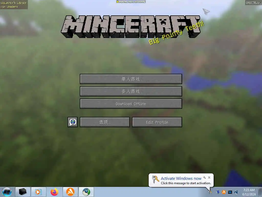The width and height of the screenshot is (262, 197).
Task: Switch to the Chromium browser taskbar icon
Action: 86,192
